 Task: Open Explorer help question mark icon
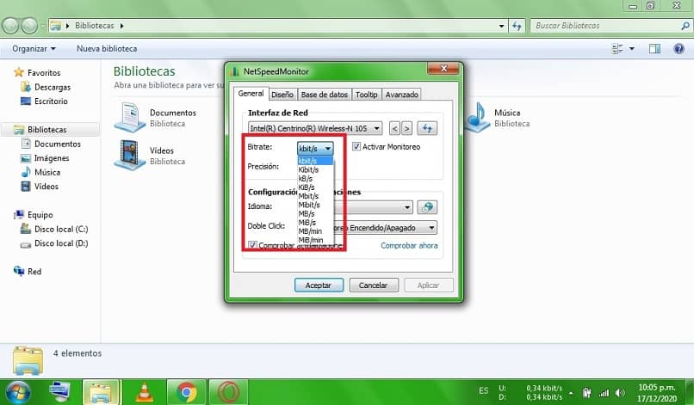(x=679, y=49)
